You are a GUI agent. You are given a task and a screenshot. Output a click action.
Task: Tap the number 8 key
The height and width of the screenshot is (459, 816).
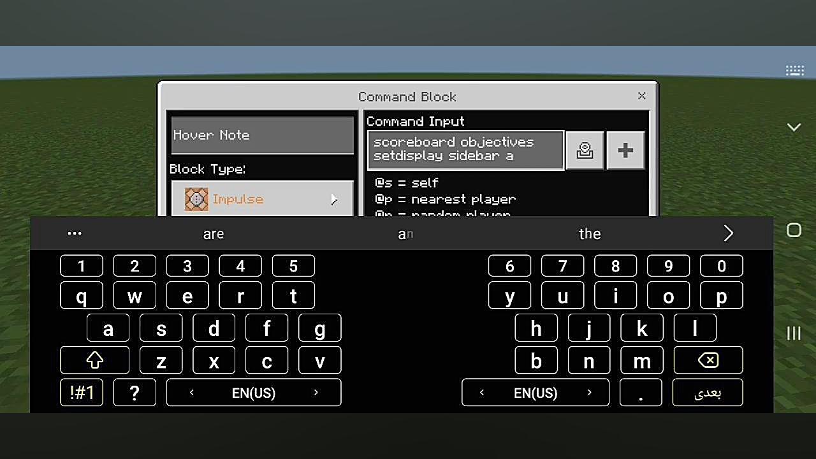click(x=615, y=266)
